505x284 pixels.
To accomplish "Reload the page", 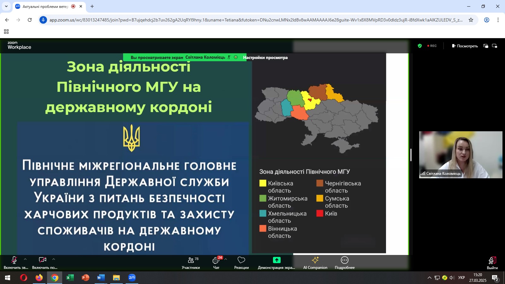I will 30,20.
